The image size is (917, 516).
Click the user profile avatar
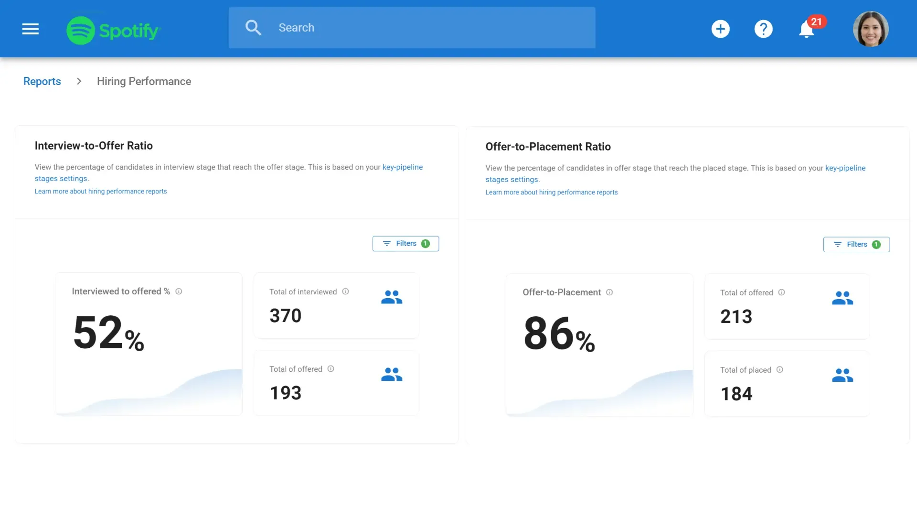(871, 29)
